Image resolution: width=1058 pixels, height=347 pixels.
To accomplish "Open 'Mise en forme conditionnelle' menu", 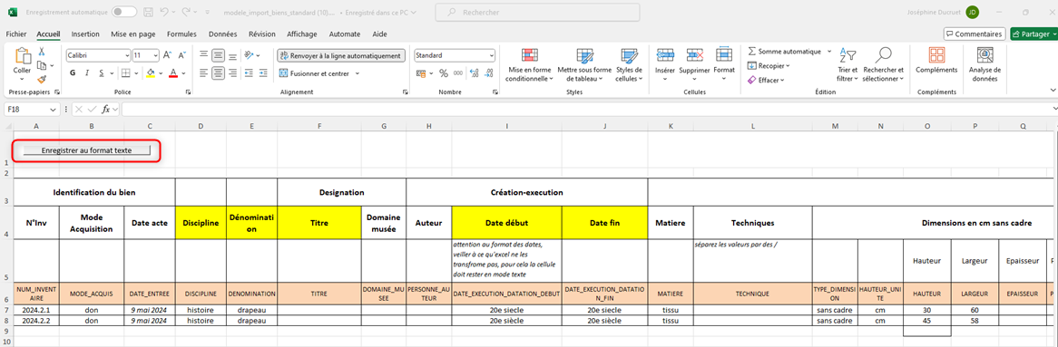I will (530, 65).
